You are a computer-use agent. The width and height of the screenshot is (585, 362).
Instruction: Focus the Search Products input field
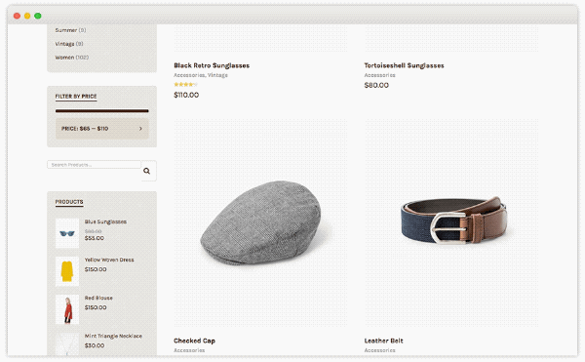[94, 165]
